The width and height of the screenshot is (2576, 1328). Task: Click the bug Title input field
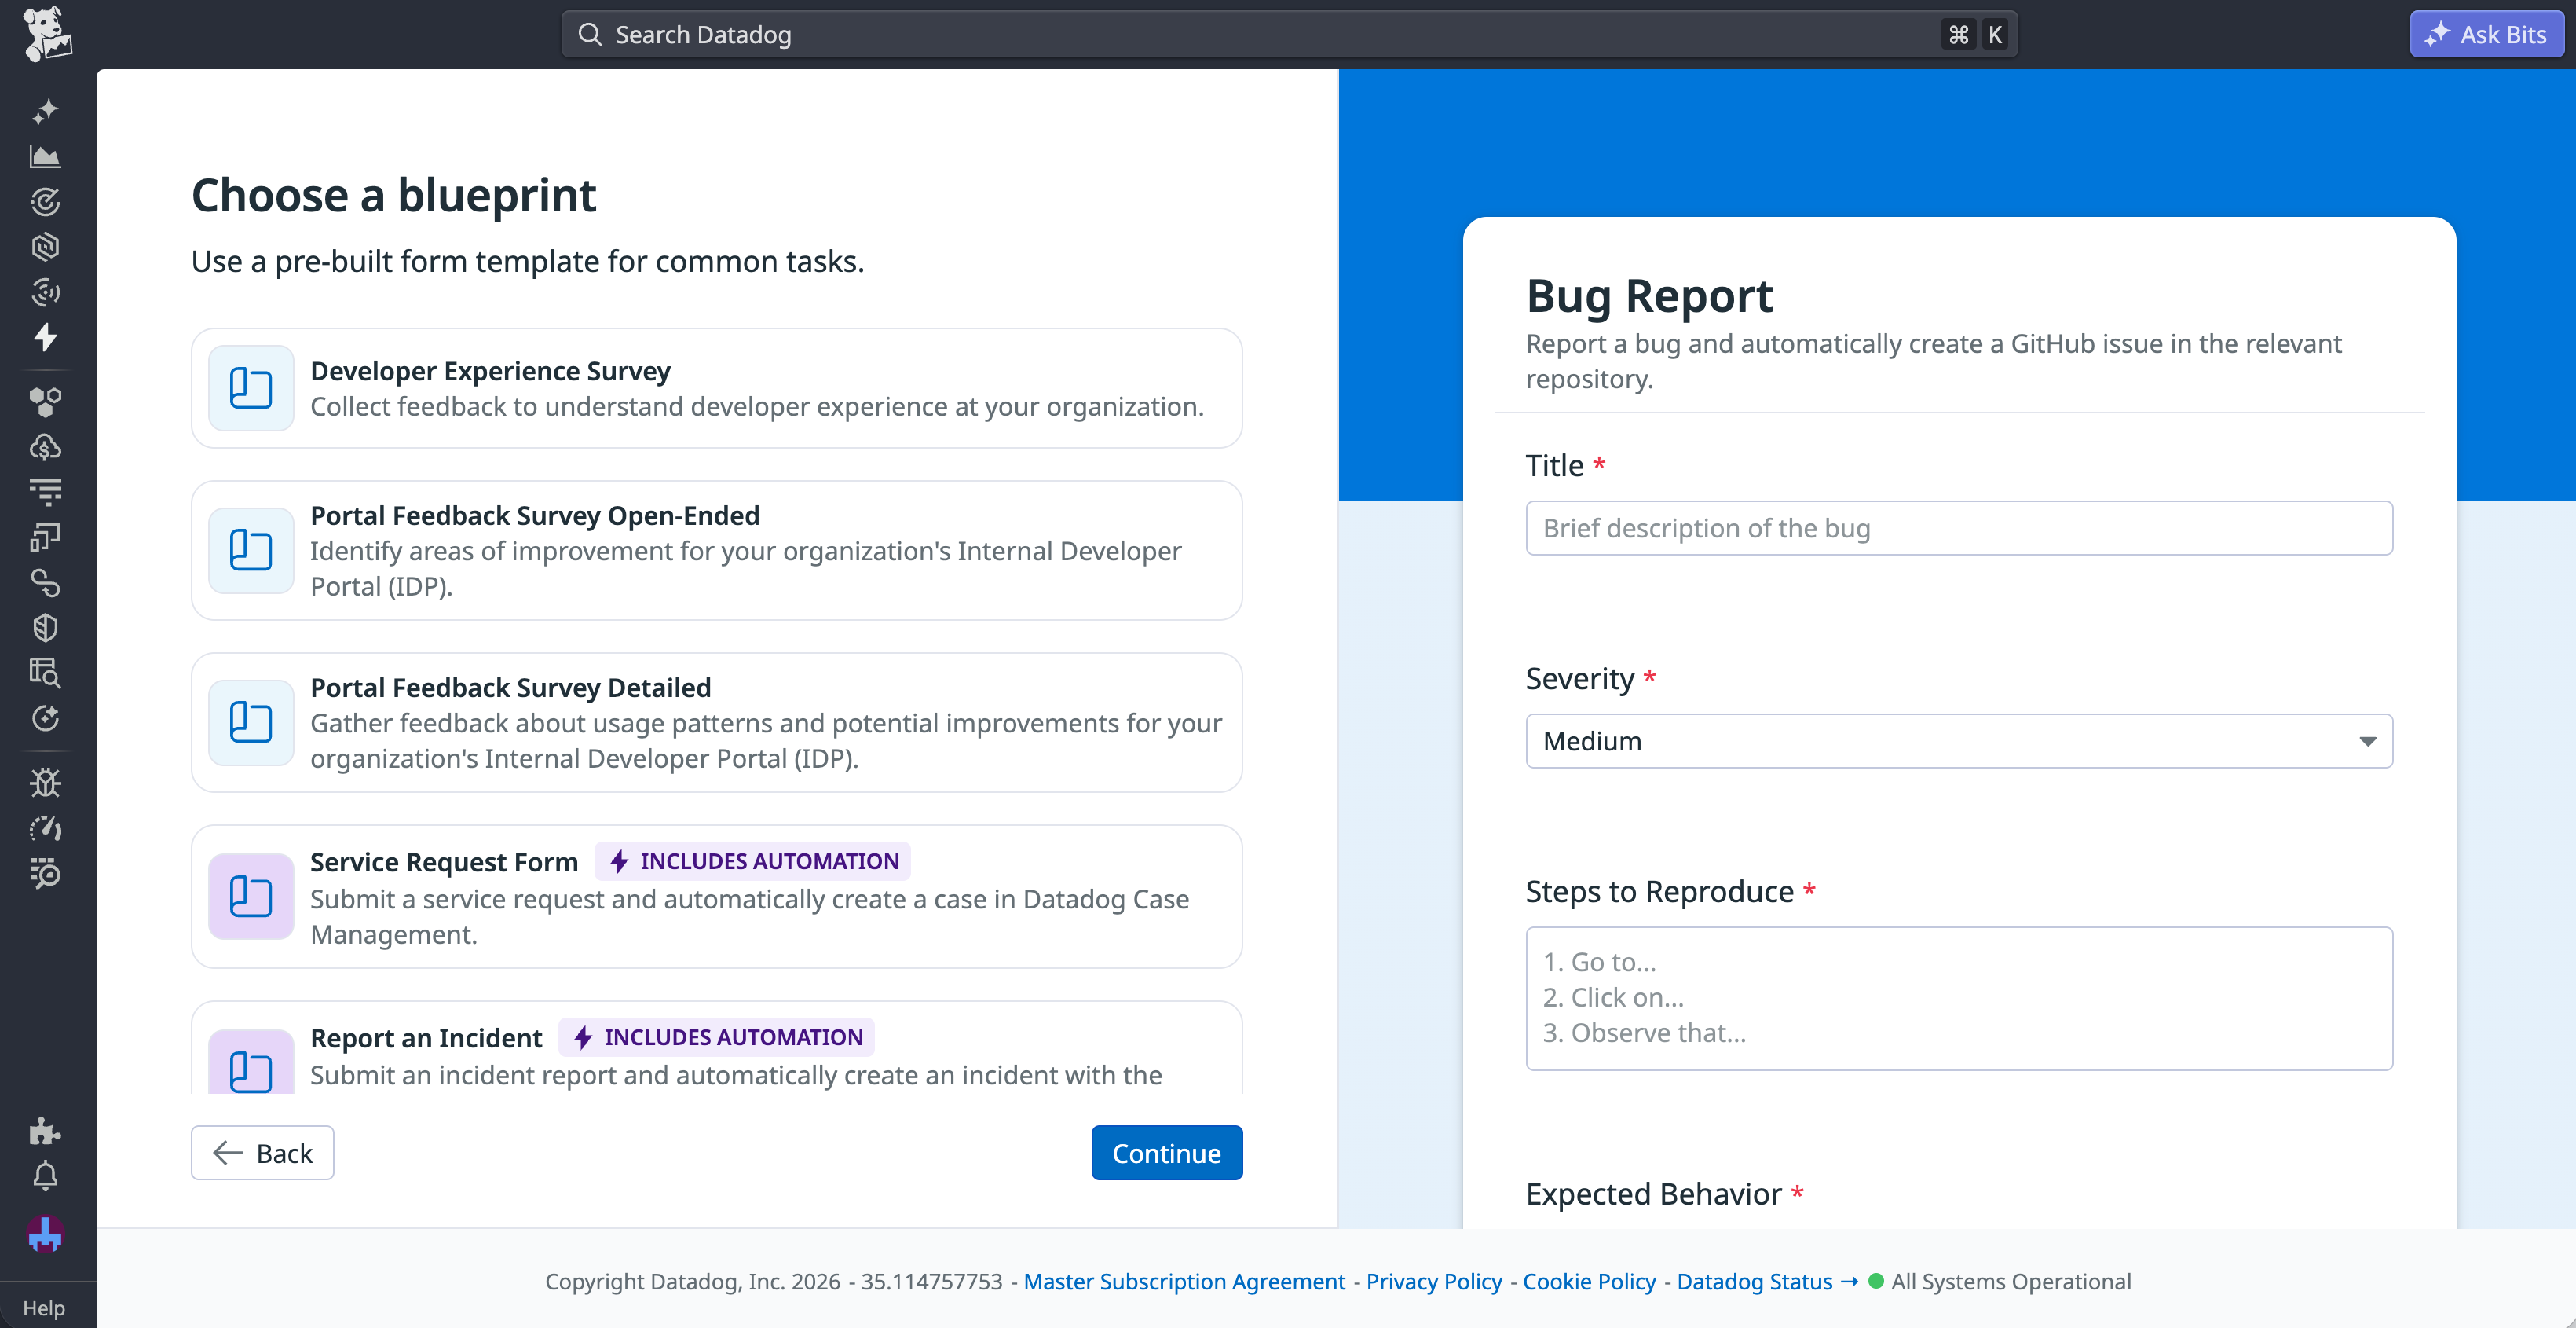pos(1958,527)
